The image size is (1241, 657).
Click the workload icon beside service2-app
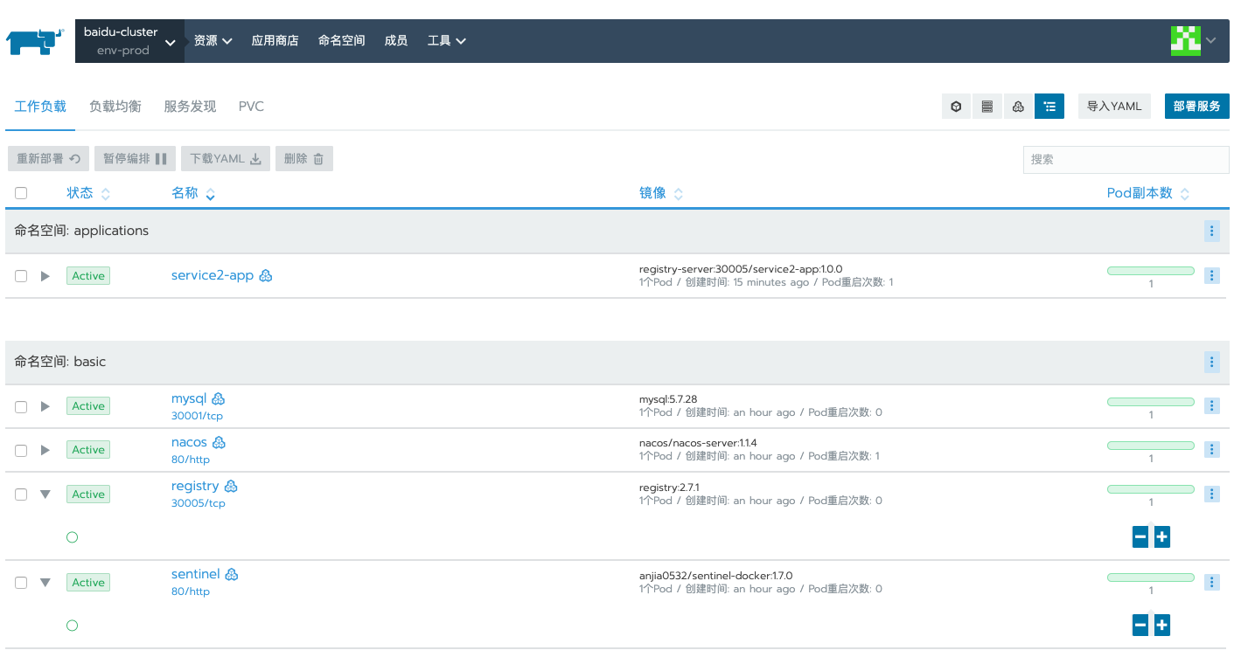click(x=266, y=275)
